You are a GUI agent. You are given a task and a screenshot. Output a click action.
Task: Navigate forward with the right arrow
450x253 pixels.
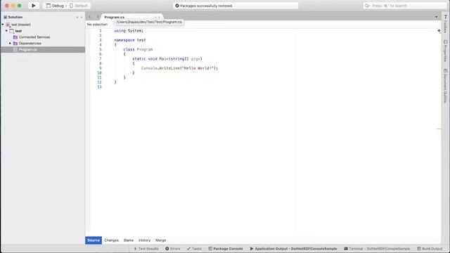[97, 17]
